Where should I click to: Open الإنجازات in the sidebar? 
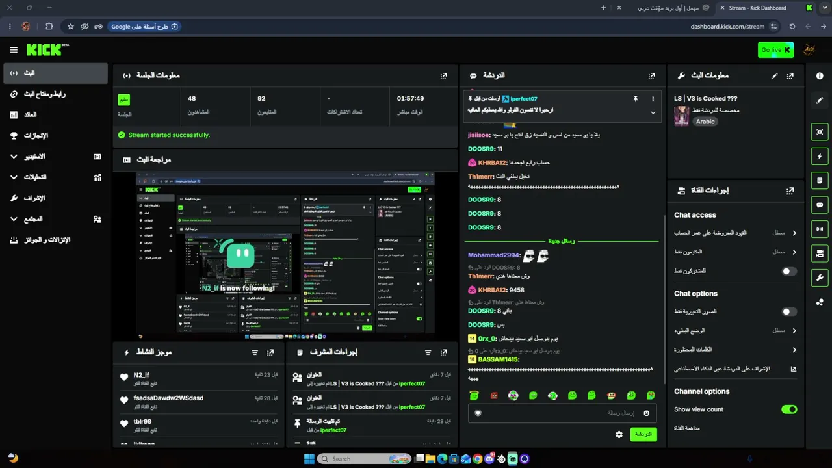(55, 136)
